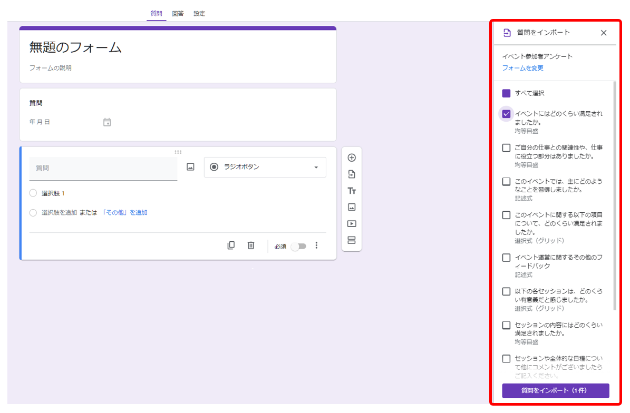This screenshot has height=413, width=630.
Task: Add a section using the bottom toolbar icon
Action: [352, 240]
